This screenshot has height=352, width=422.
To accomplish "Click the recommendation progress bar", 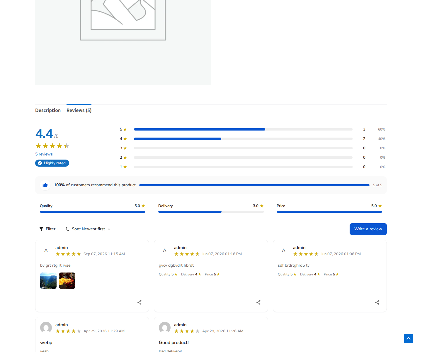I will coord(254,185).
